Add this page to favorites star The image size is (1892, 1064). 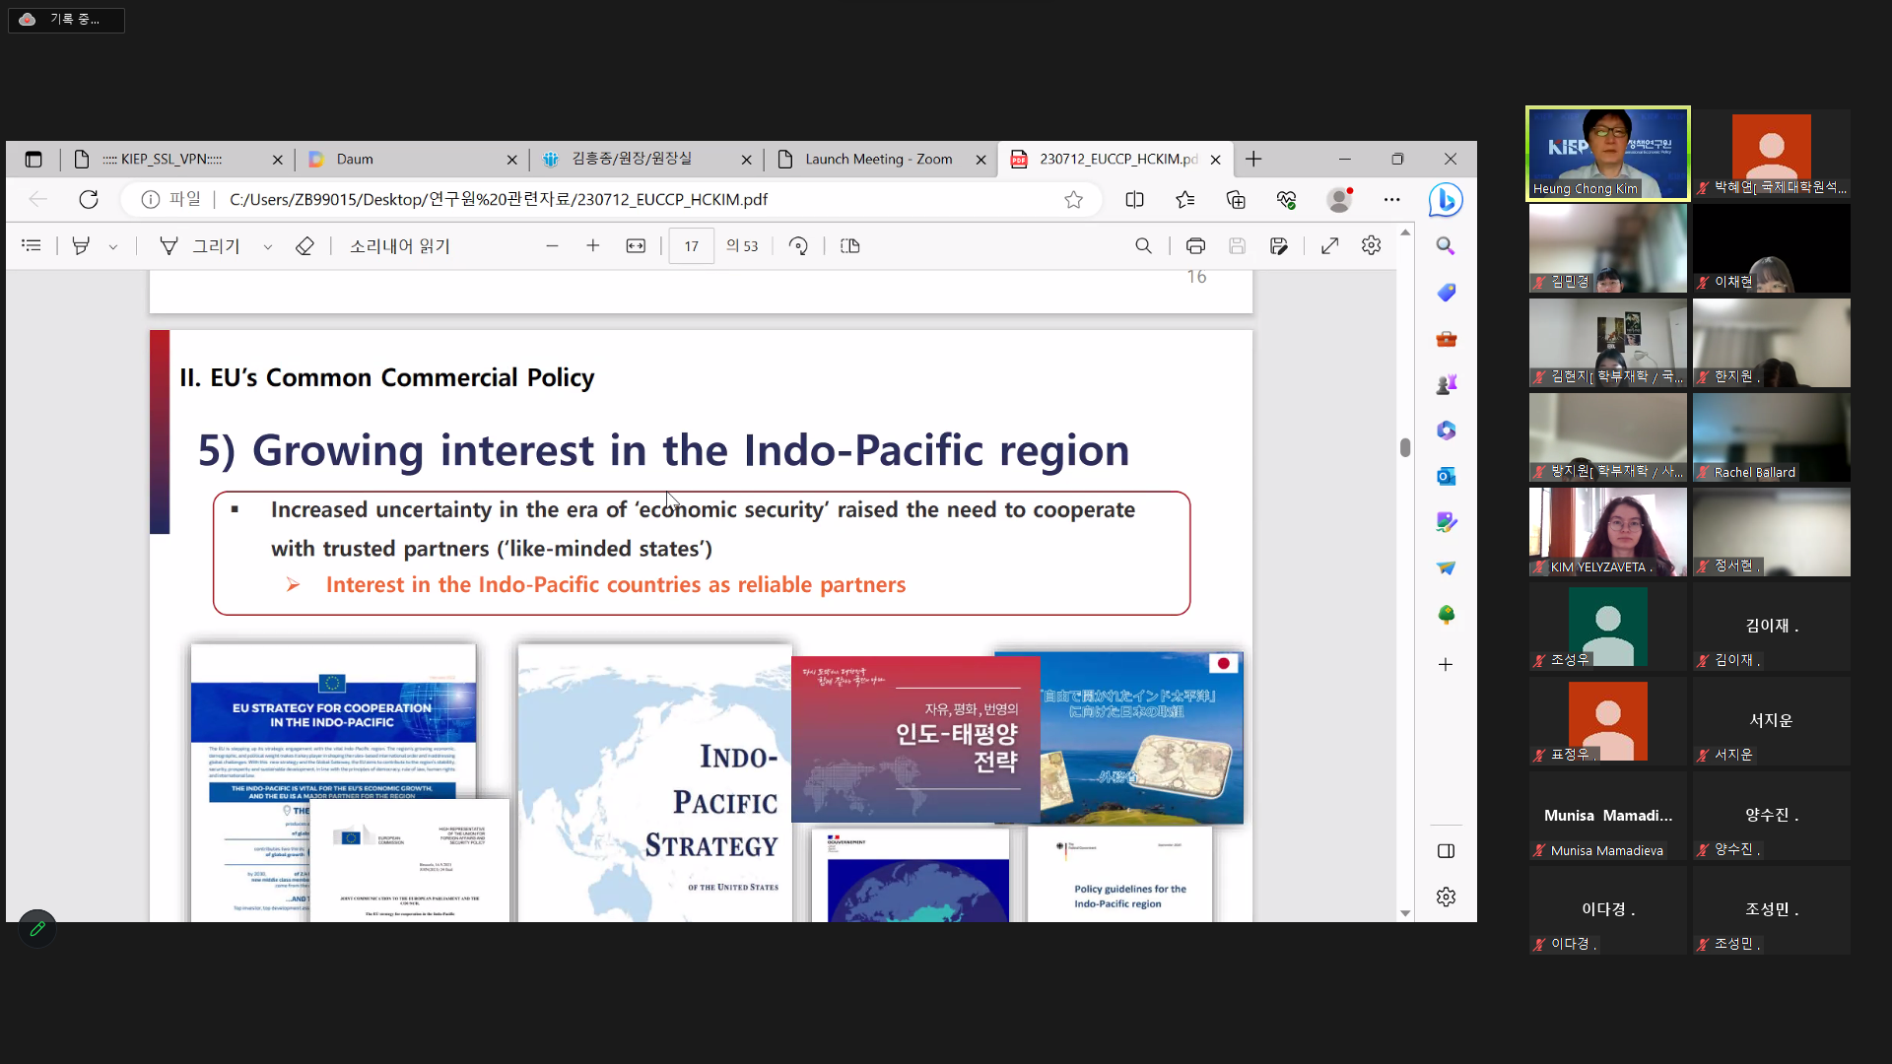[1073, 200]
